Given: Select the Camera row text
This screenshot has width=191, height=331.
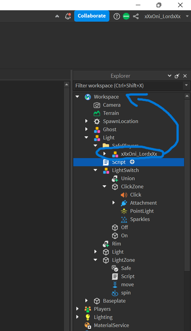Looking at the screenshot, I should [x=112, y=105].
